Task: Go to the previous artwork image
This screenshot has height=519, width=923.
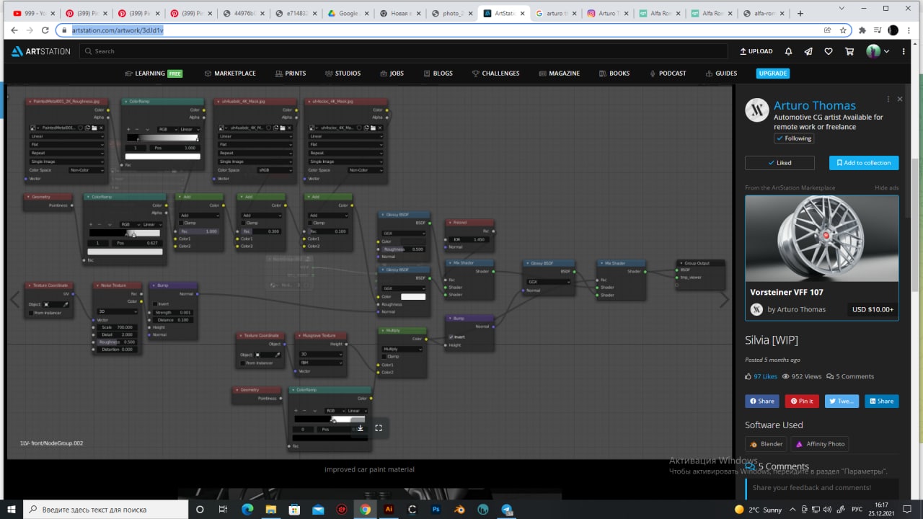Action: pos(14,299)
